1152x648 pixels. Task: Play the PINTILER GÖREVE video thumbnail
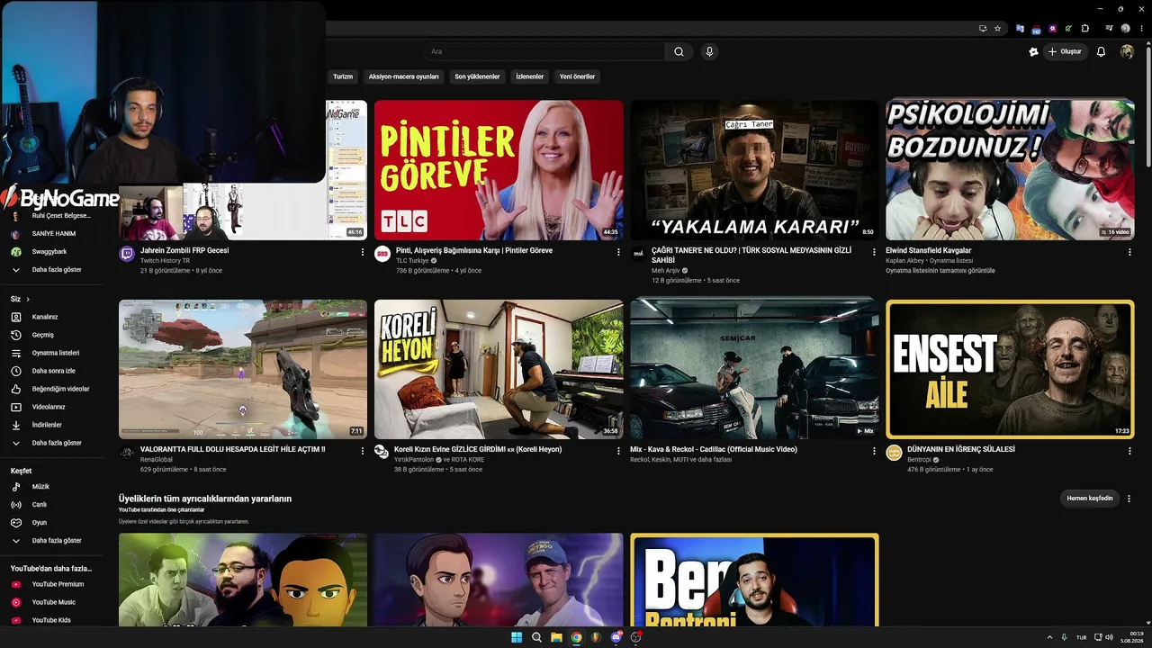pyautogui.click(x=499, y=170)
